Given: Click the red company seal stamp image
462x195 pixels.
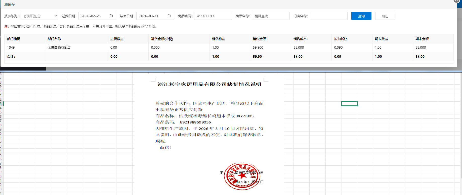Looking at the screenshot, I should pyautogui.click(x=242, y=176).
